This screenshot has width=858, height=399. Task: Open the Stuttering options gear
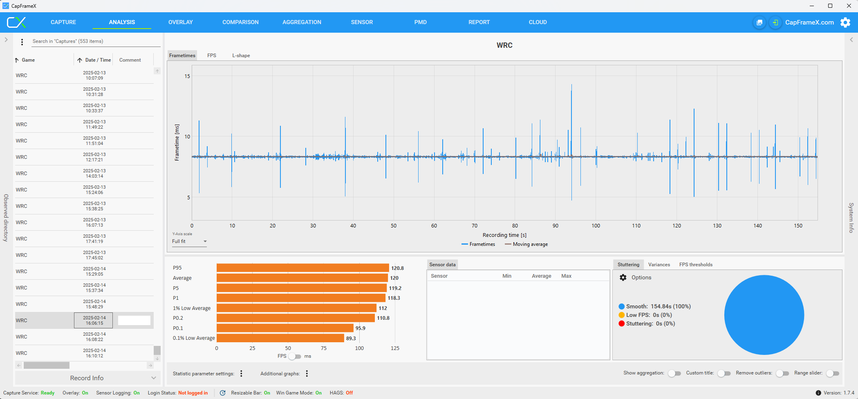pos(623,278)
